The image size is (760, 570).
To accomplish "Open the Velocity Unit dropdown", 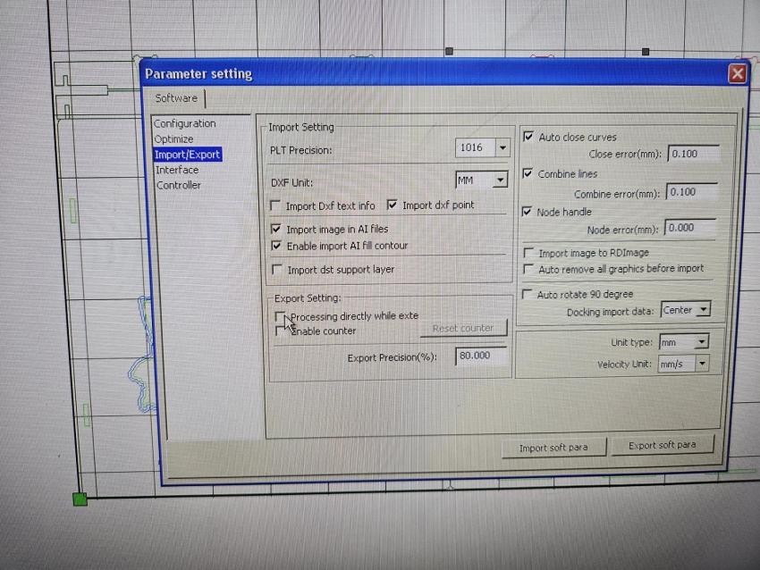I will click(701, 364).
